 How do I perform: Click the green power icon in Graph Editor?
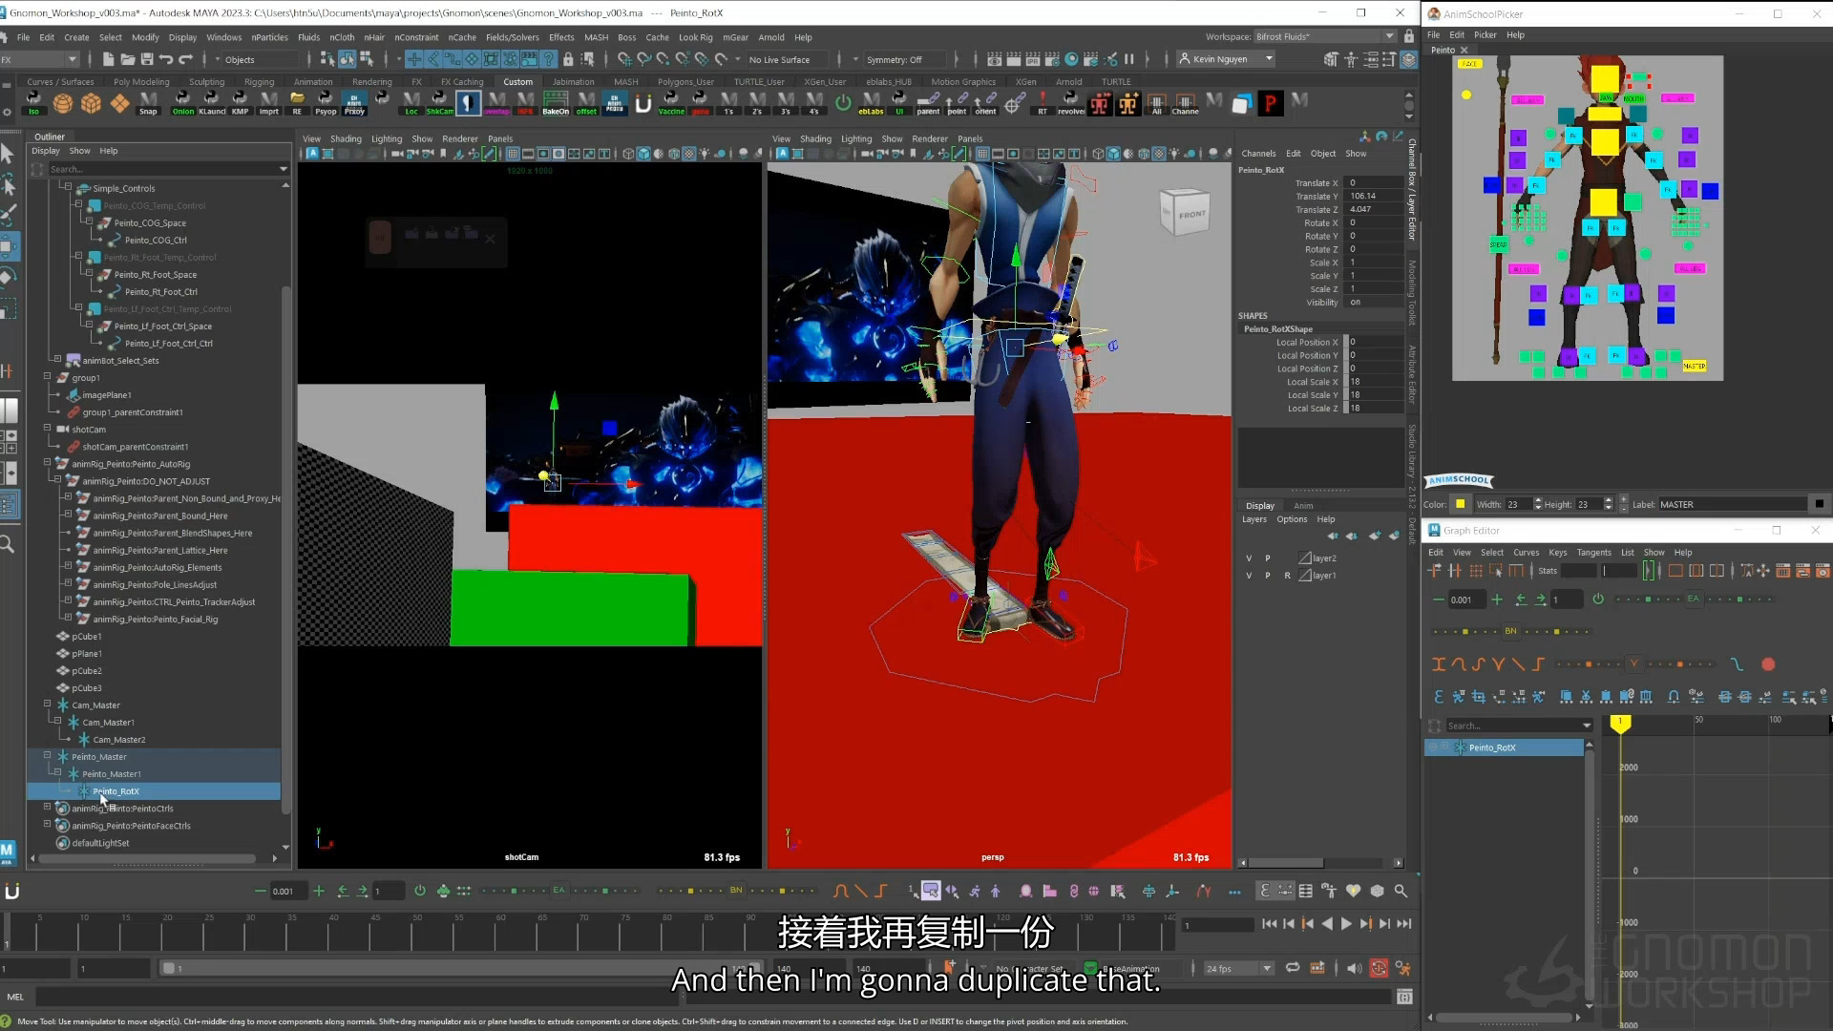click(1598, 600)
